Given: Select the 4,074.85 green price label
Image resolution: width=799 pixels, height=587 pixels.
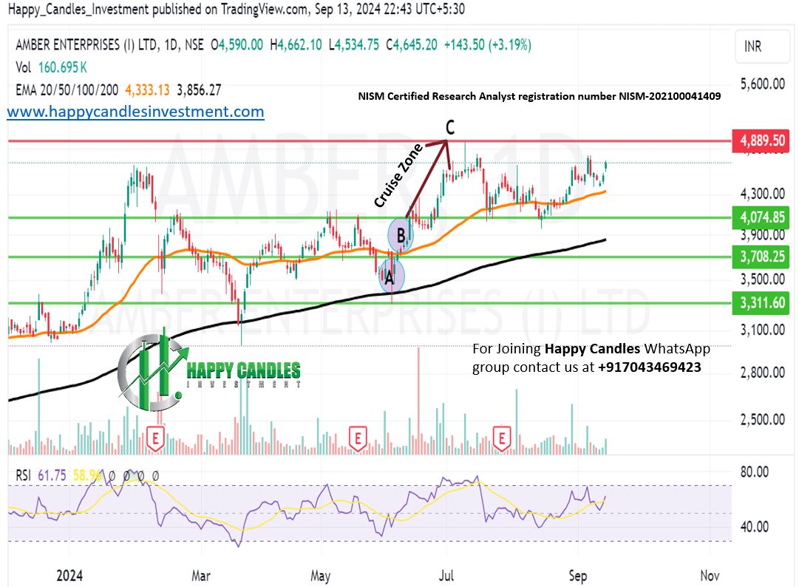Looking at the screenshot, I should point(761,217).
